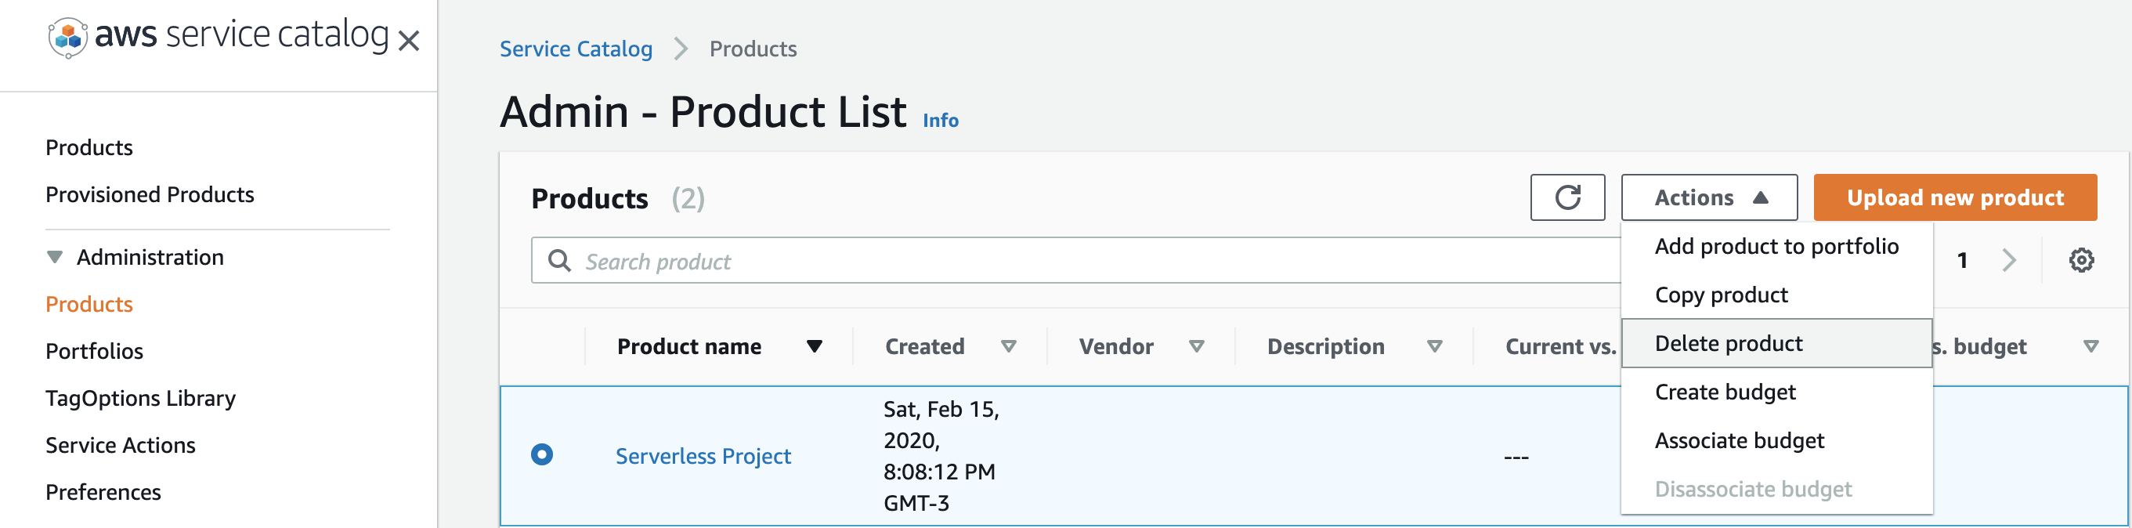Open Service Actions in the sidebar
The width and height of the screenshot is (2132, 528).
121,445
